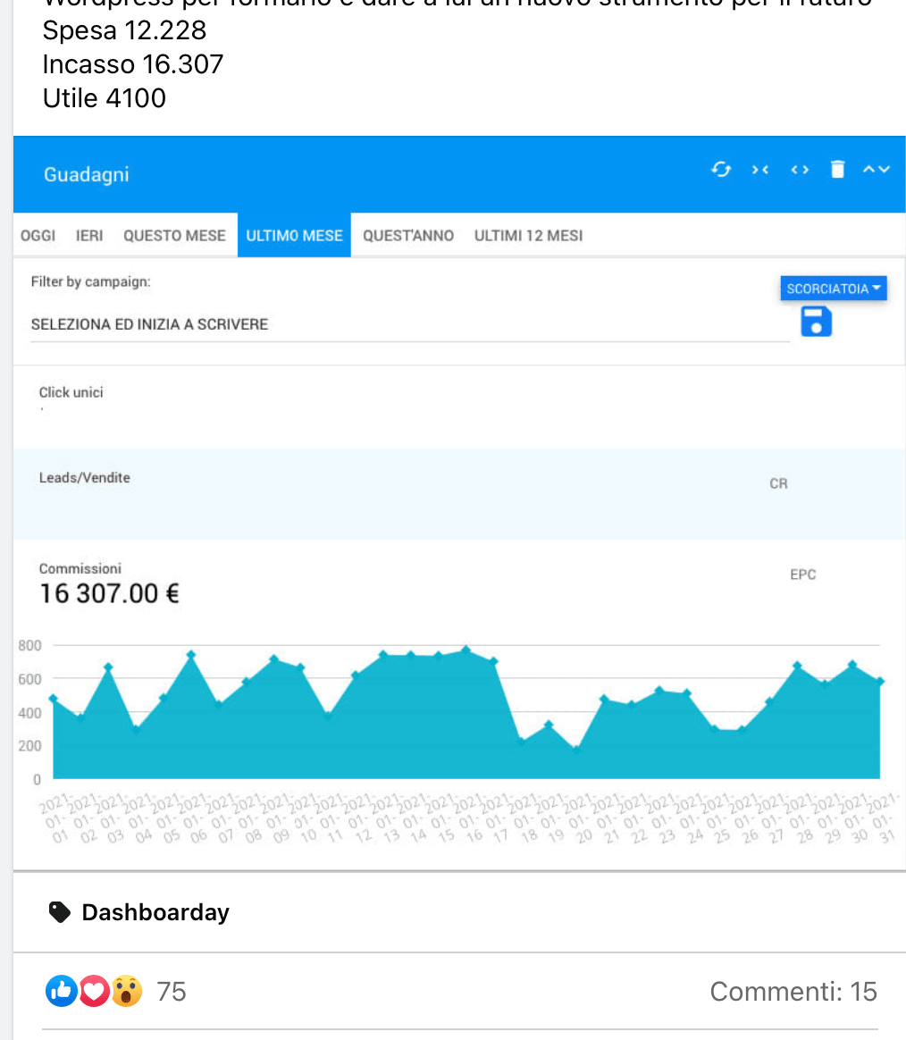Screen dimensions: 906x1040
Task: Open the ULTIMI 12 MESI tab
Action: point(528,236)
